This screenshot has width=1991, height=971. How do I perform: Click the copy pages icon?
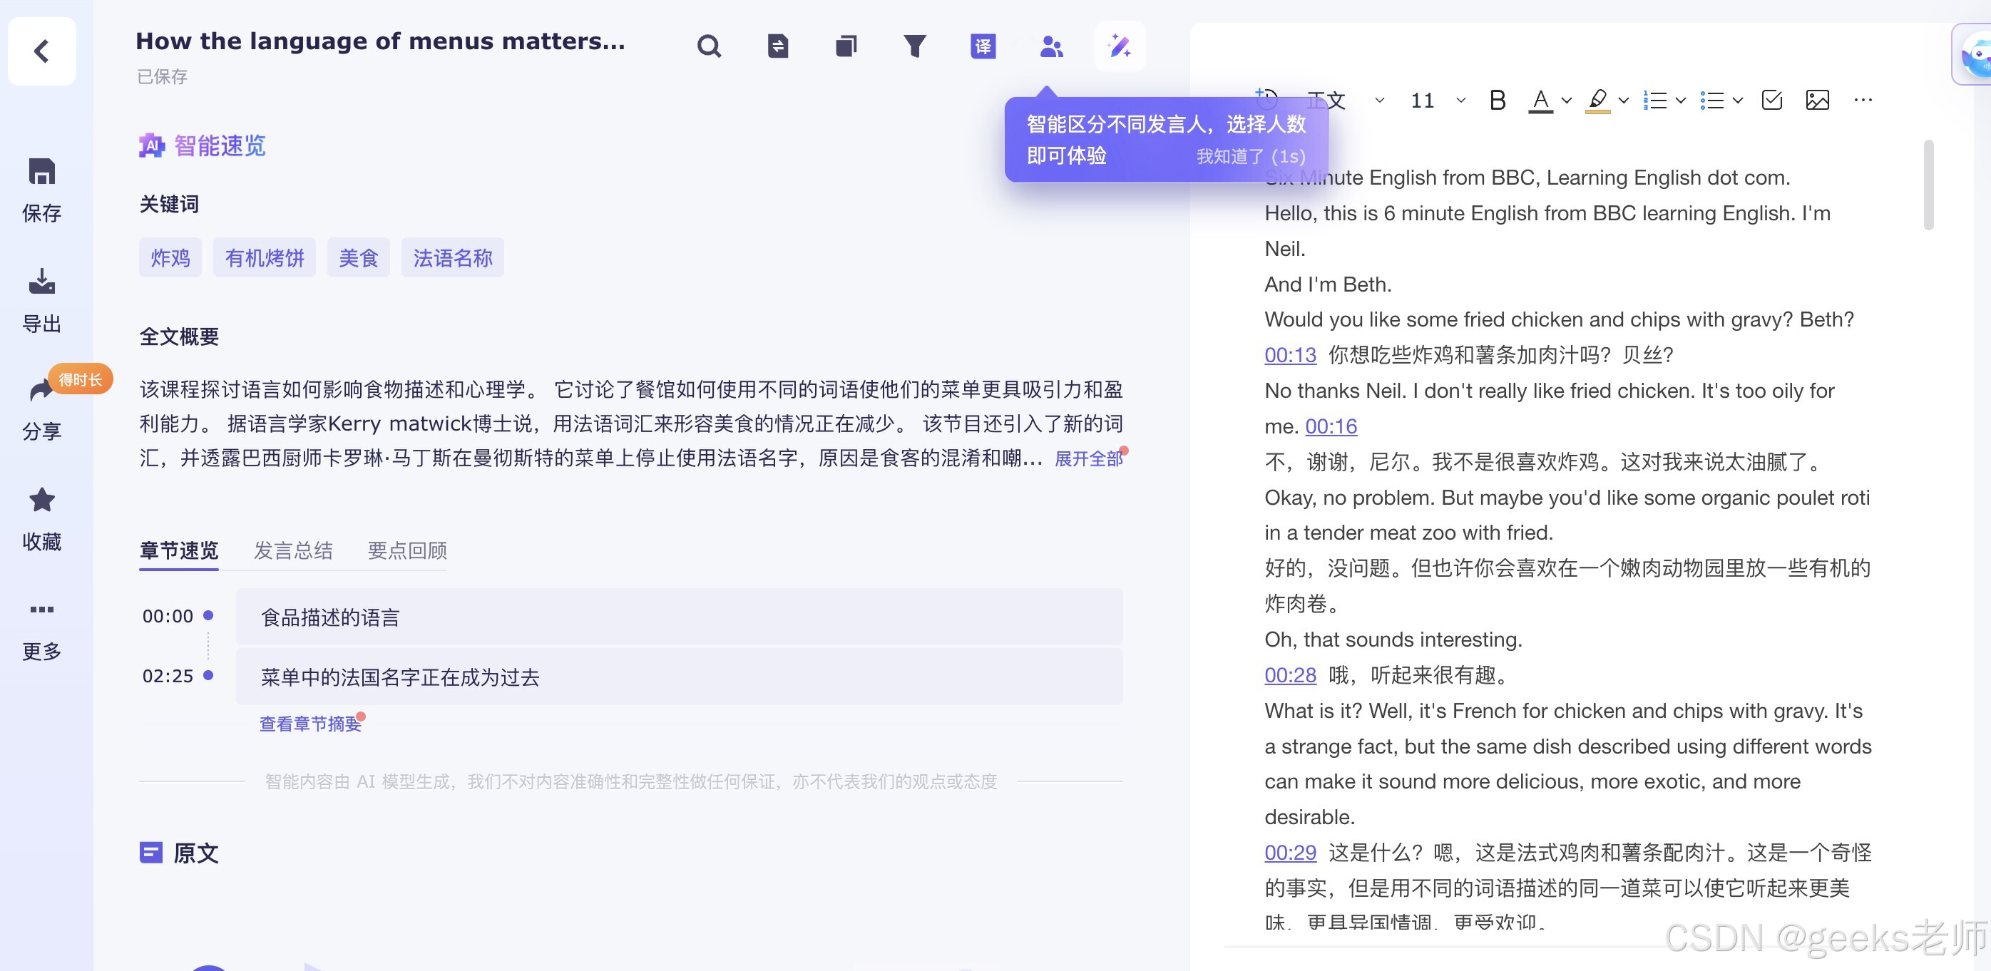(x=846, y=46)
